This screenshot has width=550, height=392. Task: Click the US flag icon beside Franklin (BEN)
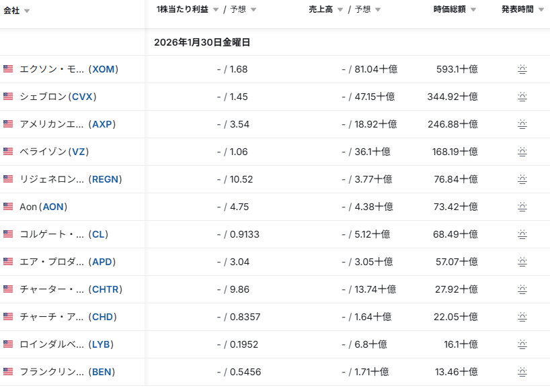point(8,372)
